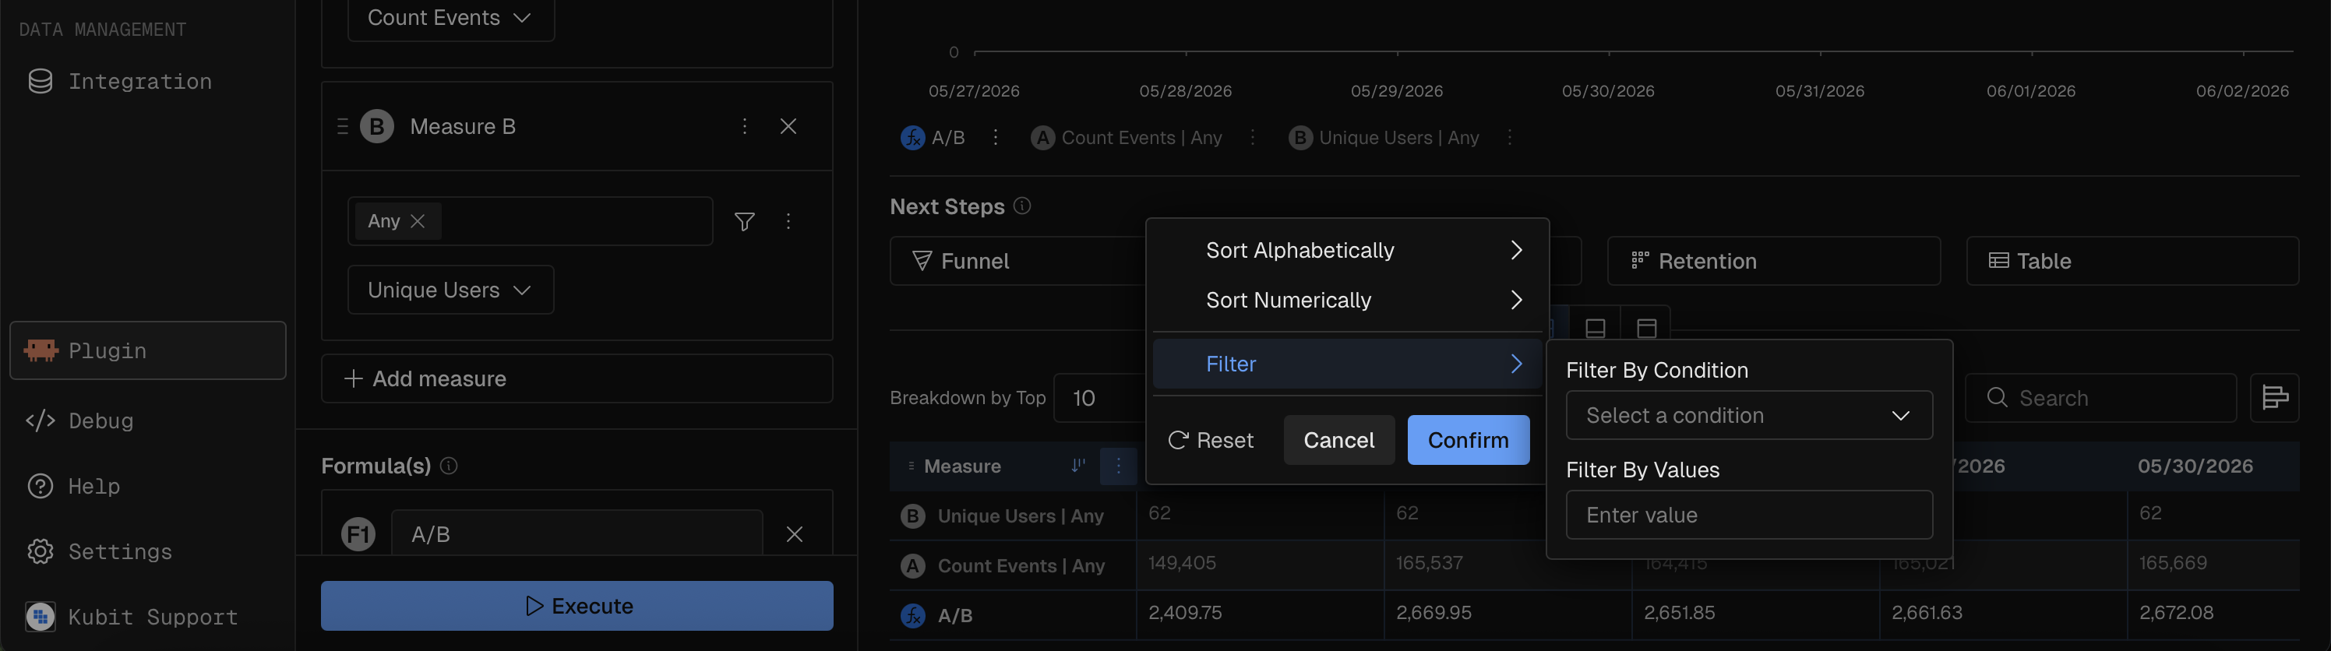Switch to the top panel layout
Image resolution: width=2331 pixels, height=651 pixels.
1646,327
